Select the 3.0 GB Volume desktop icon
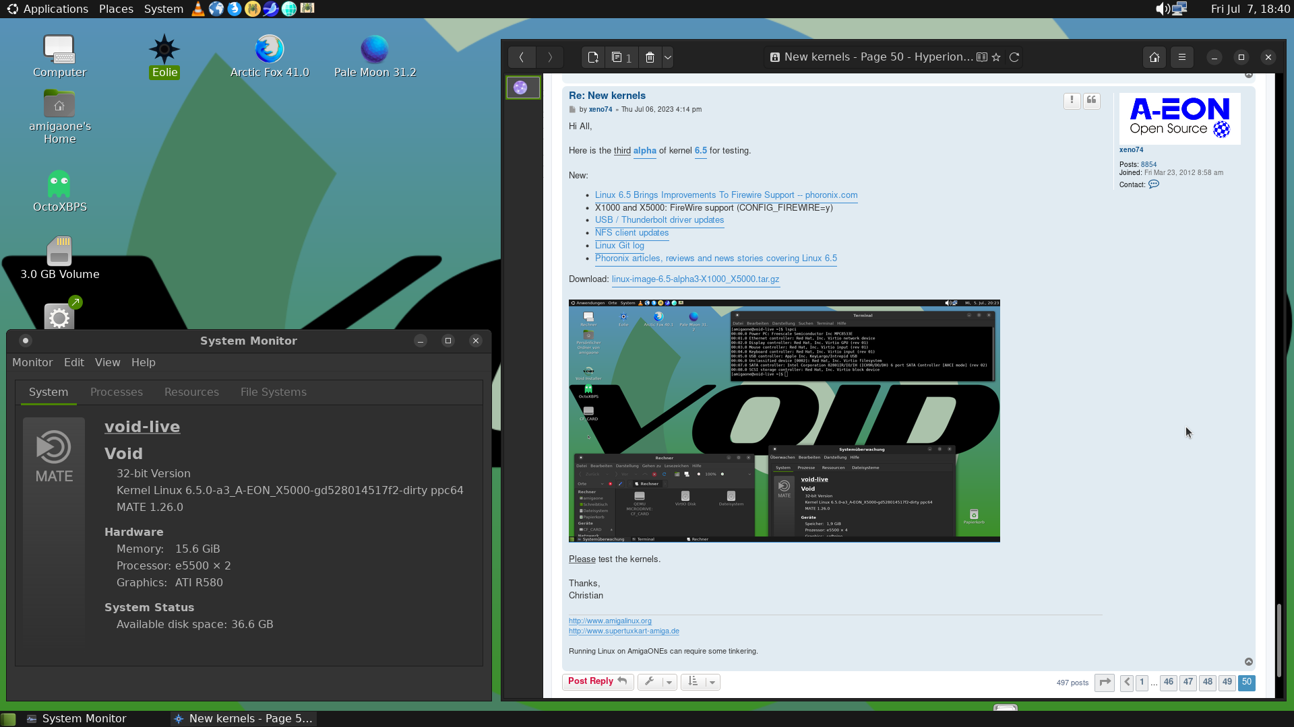Viewport: 1294px width, 727px height. pos(60,258)
